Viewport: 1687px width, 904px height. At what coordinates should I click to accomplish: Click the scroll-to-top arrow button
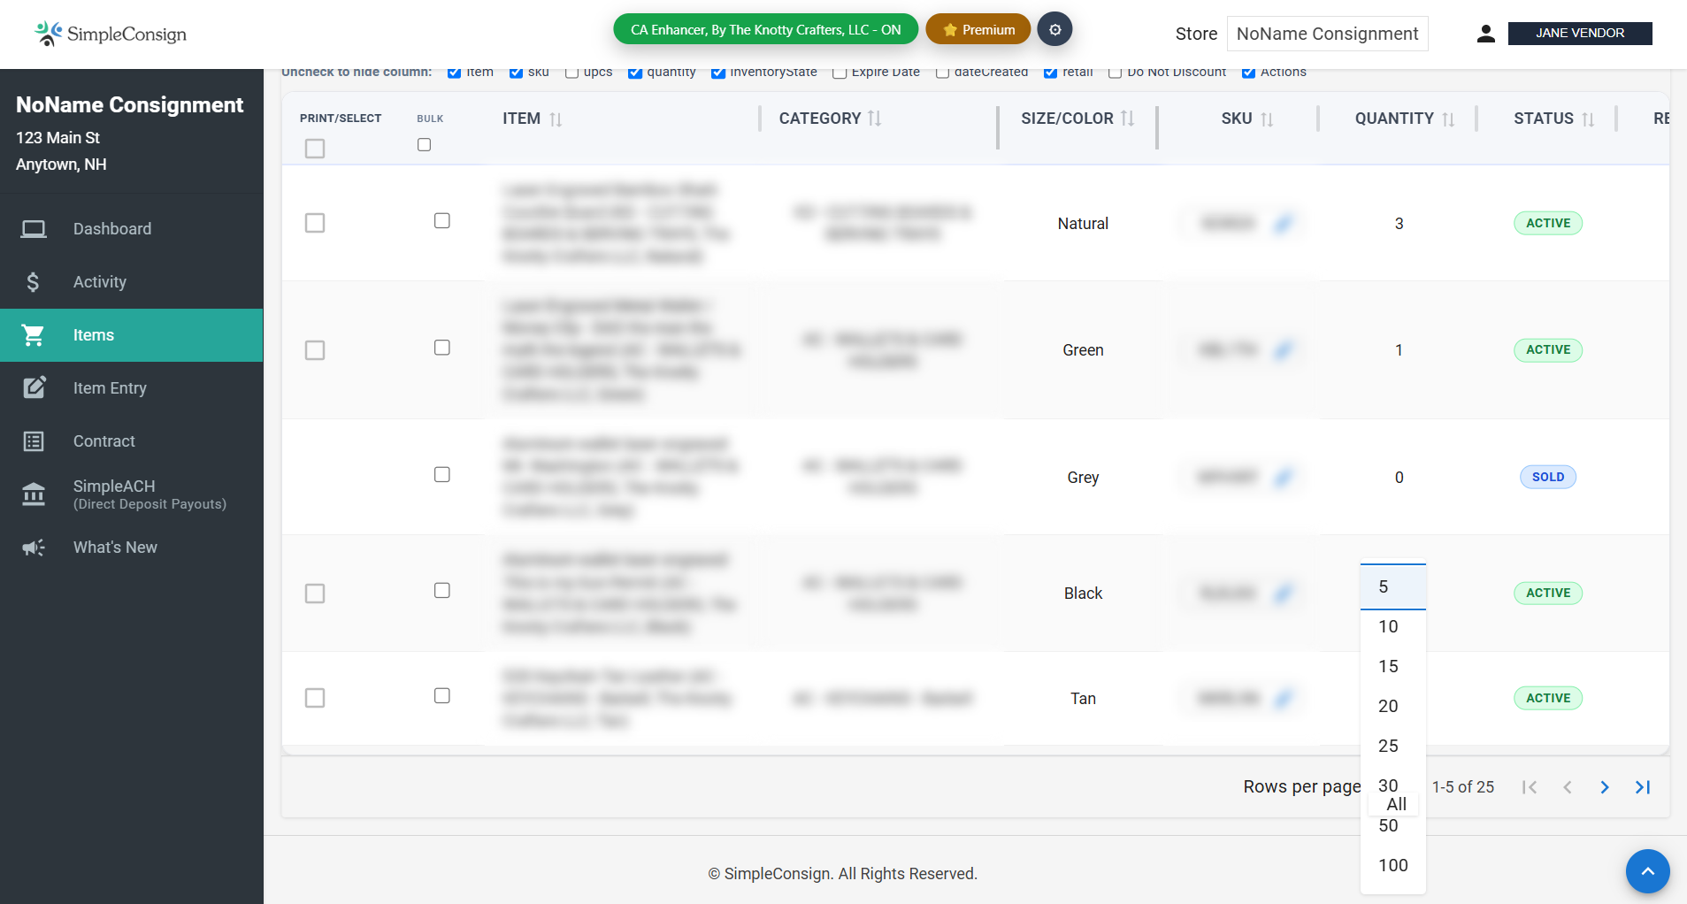[x=1647, y=872]
